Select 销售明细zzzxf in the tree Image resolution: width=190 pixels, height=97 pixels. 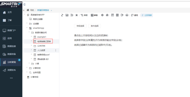point(43,55)
